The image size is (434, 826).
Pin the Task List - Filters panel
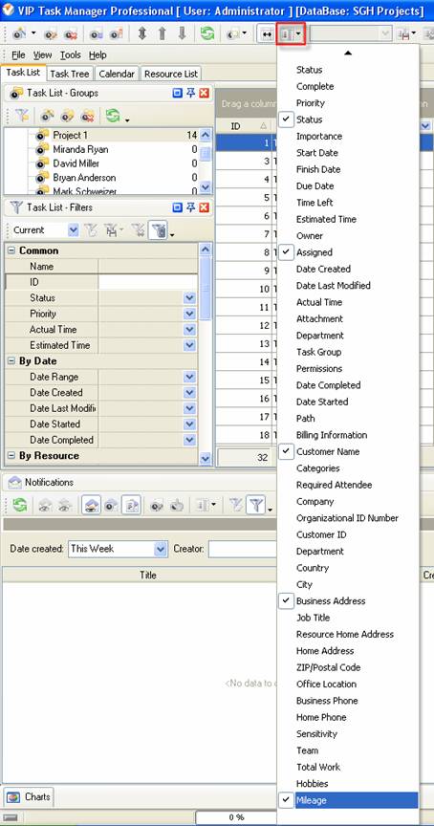190,207
